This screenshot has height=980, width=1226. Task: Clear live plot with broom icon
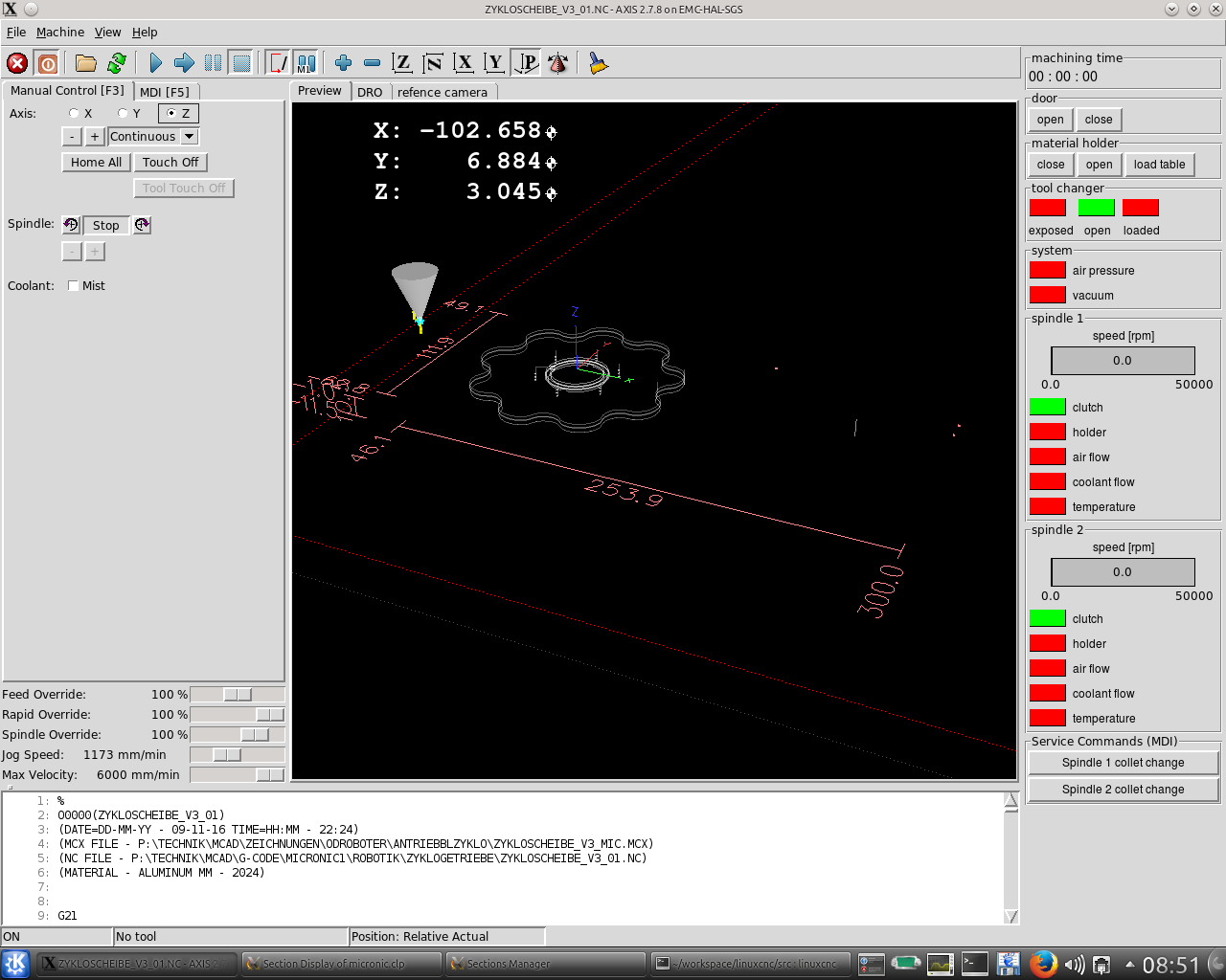coord(599,63)
